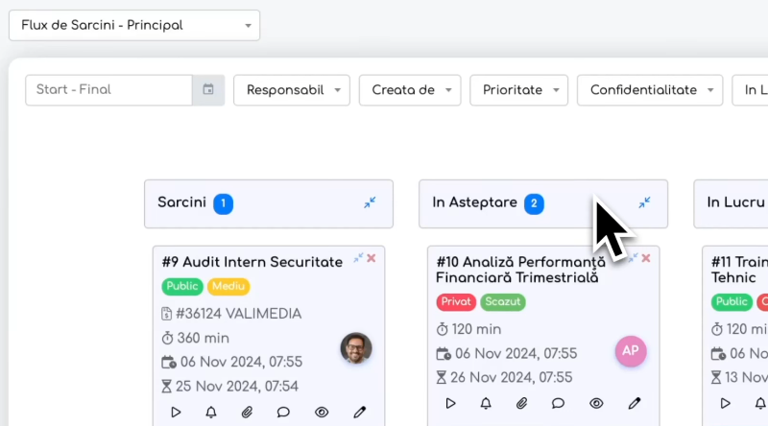The height and width of the screenshot is (426, 768).
Task: Open the Prioritate filter dropdown
Action: coord(518,90)
